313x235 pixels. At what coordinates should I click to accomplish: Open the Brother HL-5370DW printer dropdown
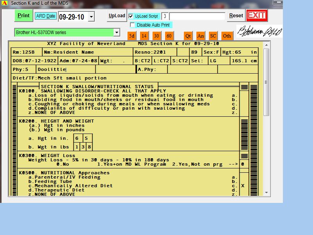117,33
